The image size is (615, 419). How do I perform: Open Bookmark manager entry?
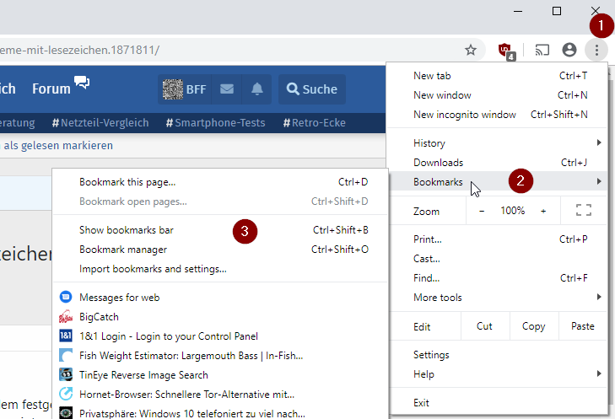tap(220, 250)
